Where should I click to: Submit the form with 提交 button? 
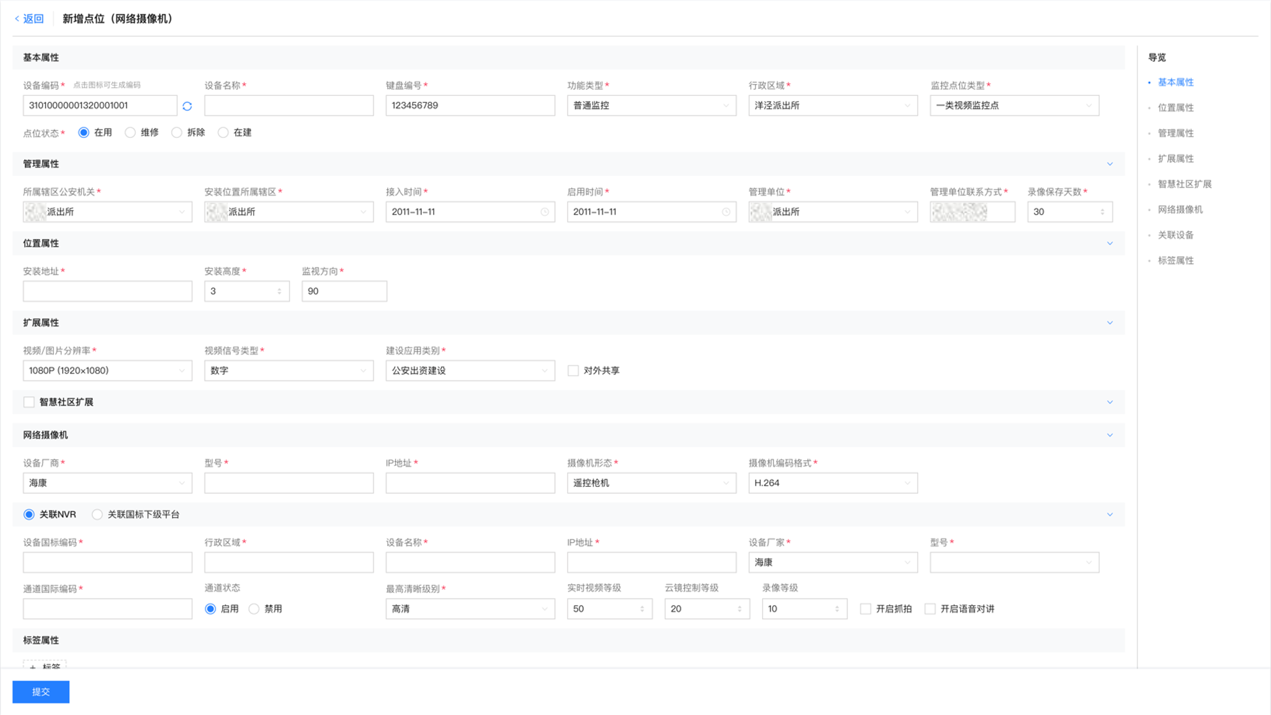[41, 691]
